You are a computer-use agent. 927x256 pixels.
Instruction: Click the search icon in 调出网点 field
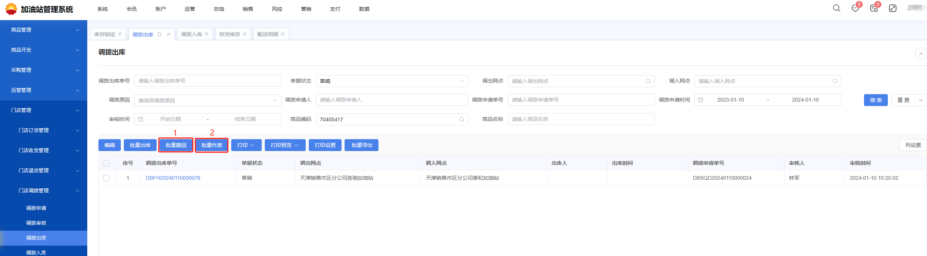(x=648, y=81)
